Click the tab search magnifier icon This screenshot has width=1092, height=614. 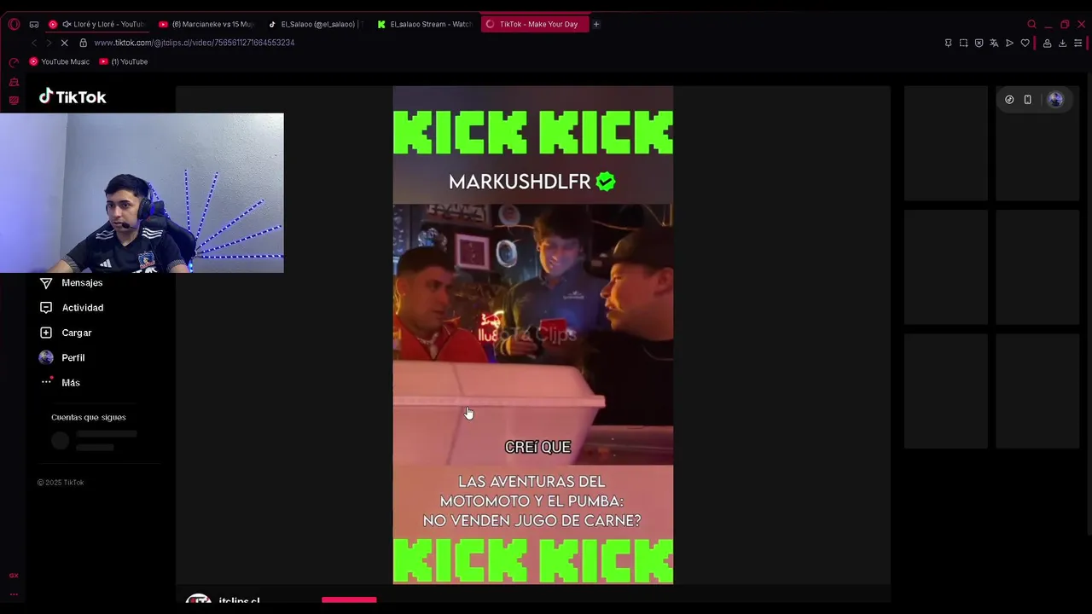1031,24
